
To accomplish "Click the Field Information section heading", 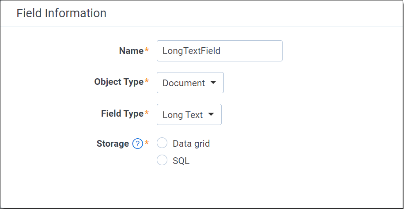I will pos(61,13).
